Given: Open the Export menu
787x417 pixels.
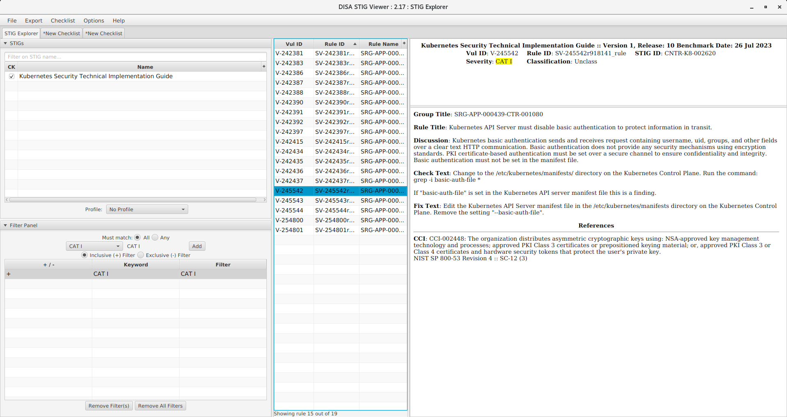Looking at the screenshot, I should (34, 20).
